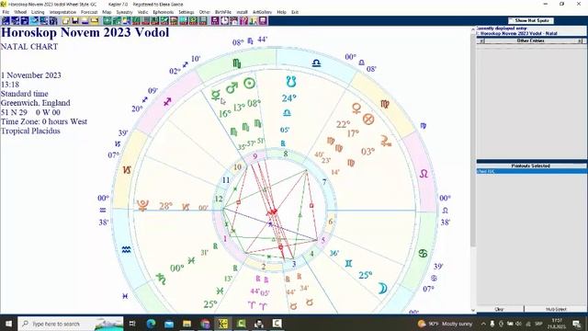
Task: Open the Wheel menu
Action: pyautogui.click(x=20, y=12)
